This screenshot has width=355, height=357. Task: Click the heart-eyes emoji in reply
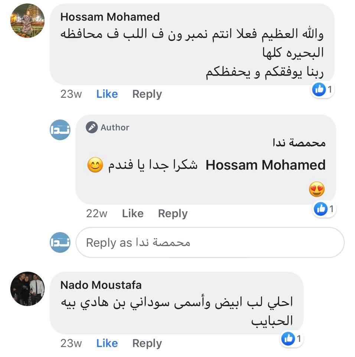(x=317, y=189)
